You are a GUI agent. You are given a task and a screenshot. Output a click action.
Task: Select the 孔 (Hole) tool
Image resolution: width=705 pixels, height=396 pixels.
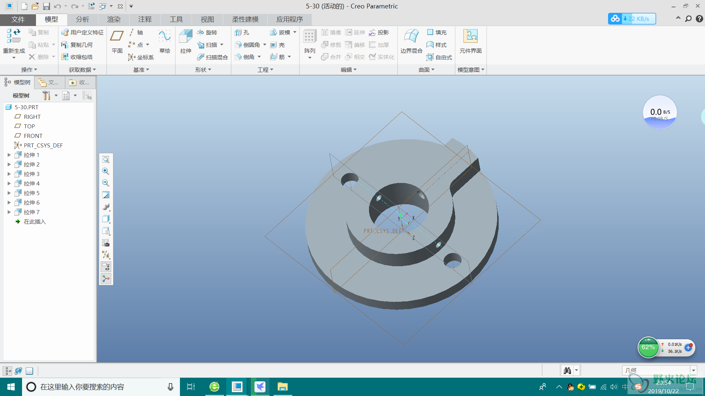click(x=242, y=33)
